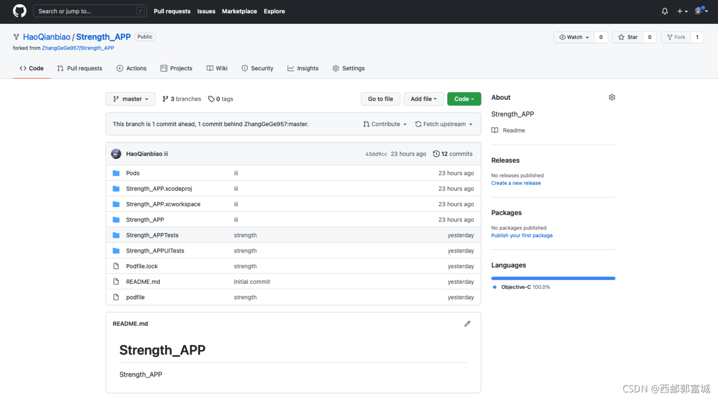The width and height of the screenshot is (718, 398).
Task: View the fork count of 1
Action: pyautogui.click(x=697, y=37)
